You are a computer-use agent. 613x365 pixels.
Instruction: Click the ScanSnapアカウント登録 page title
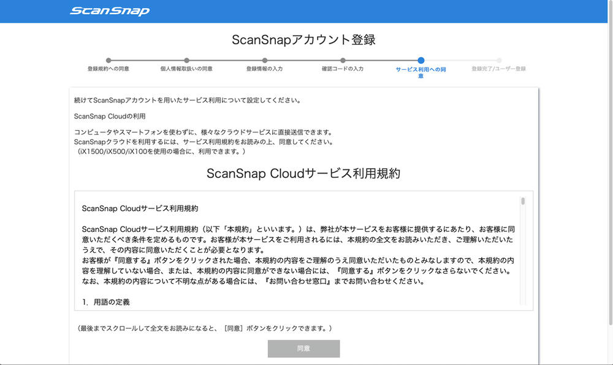tap(304, 39)
